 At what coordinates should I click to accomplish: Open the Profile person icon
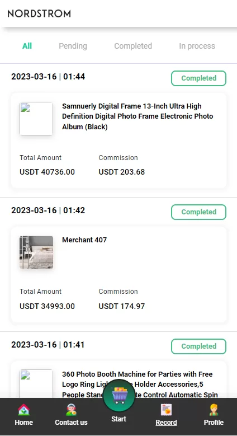point(214,410)
